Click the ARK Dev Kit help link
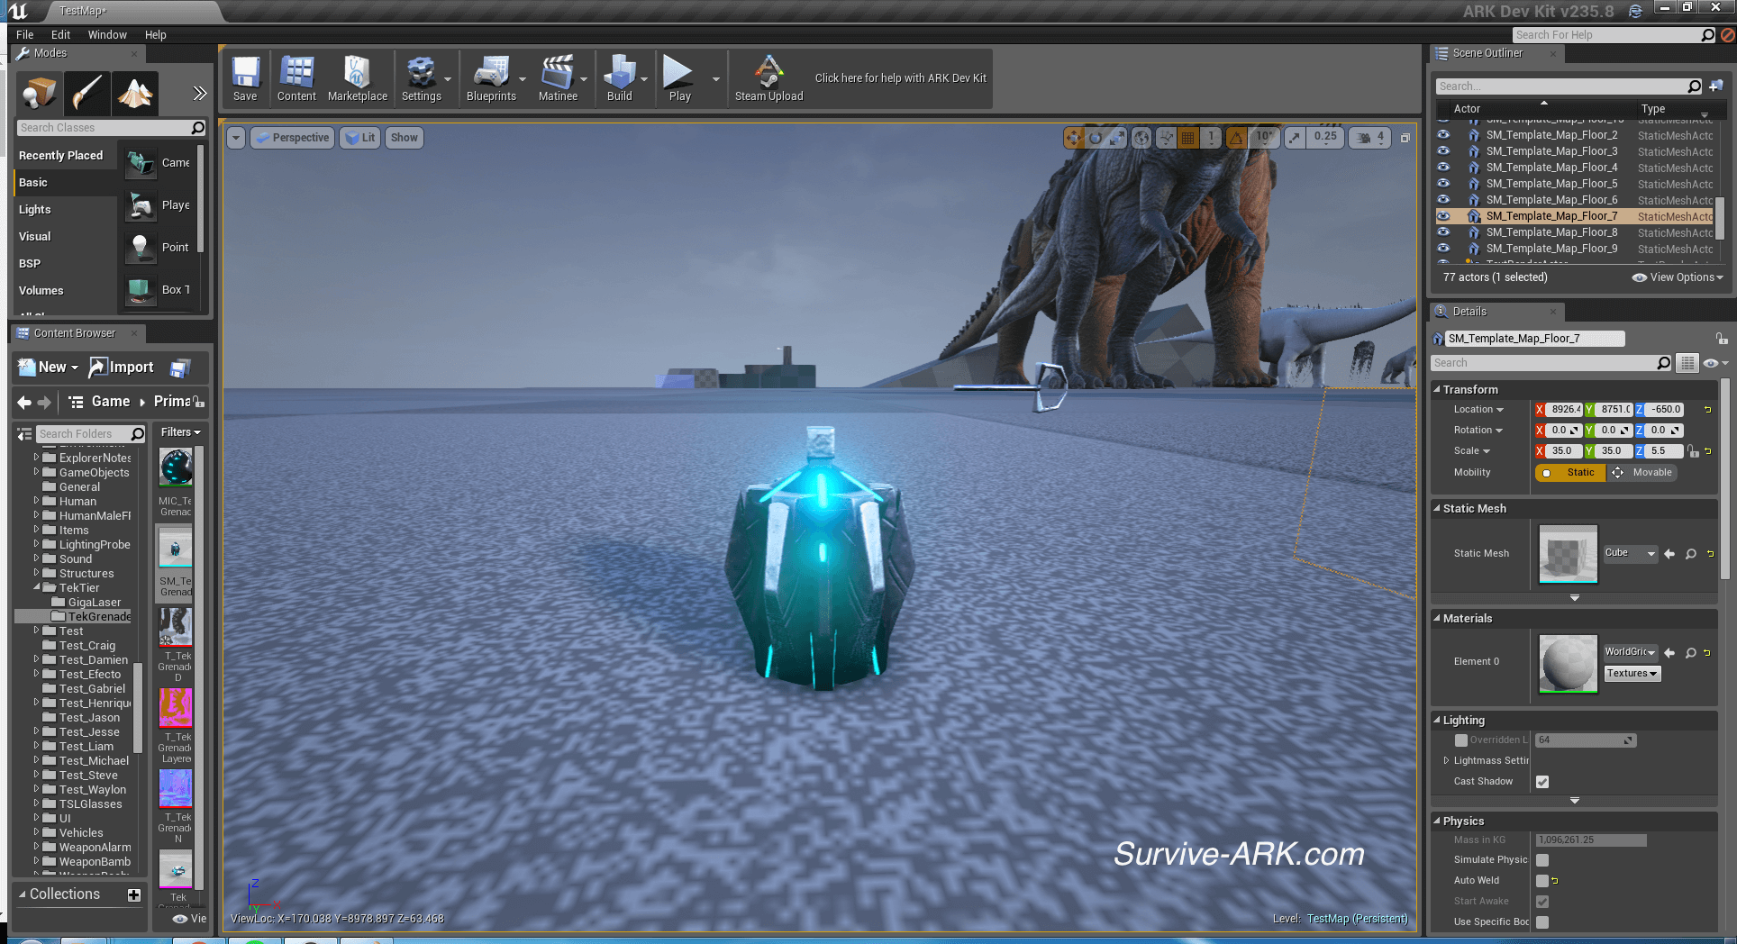The image size is (1737, 944). [900, 78]
